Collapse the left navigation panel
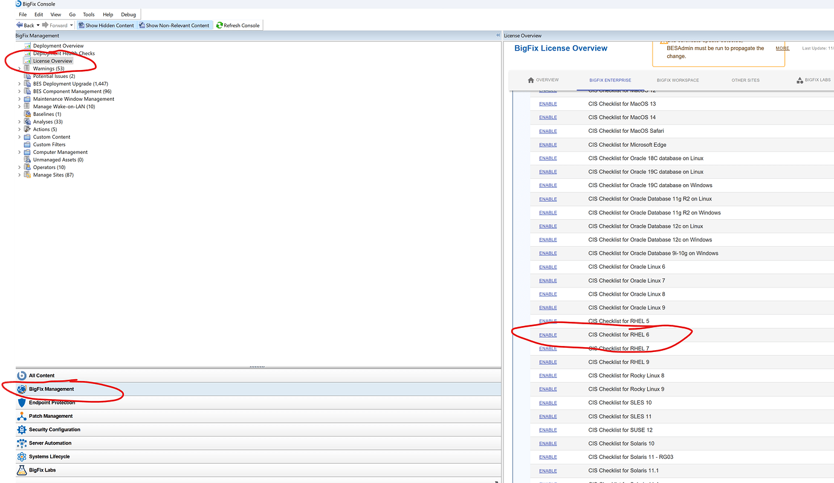This screenshot has height=483, width=834. pos(498,36)
